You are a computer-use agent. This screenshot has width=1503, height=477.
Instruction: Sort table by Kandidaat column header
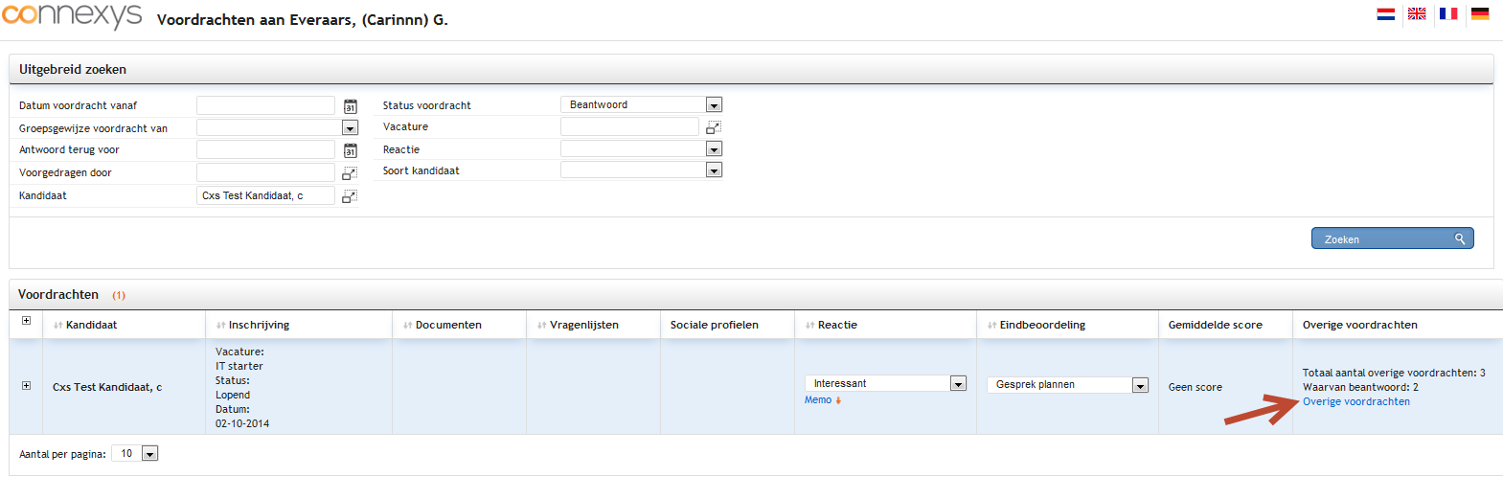pos(91,326)
